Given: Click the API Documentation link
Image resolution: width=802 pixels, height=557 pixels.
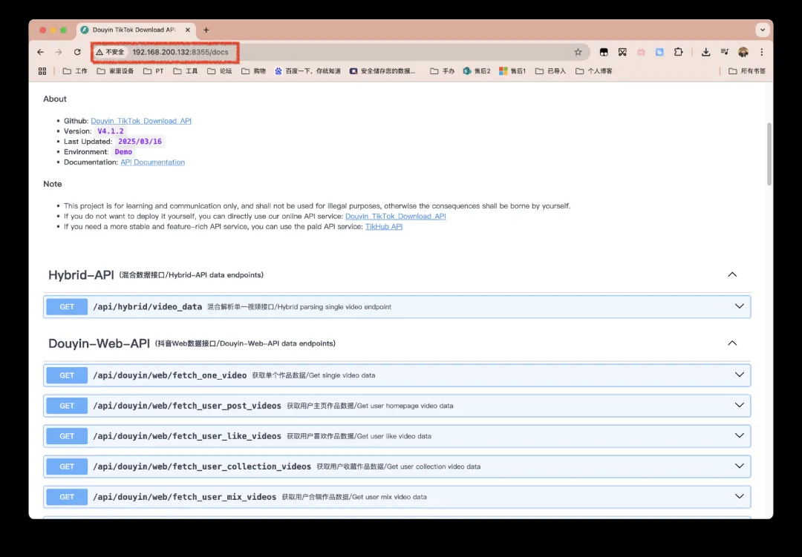Looking at the screenshot, I should pyautogui.click(x=152, y=162).
